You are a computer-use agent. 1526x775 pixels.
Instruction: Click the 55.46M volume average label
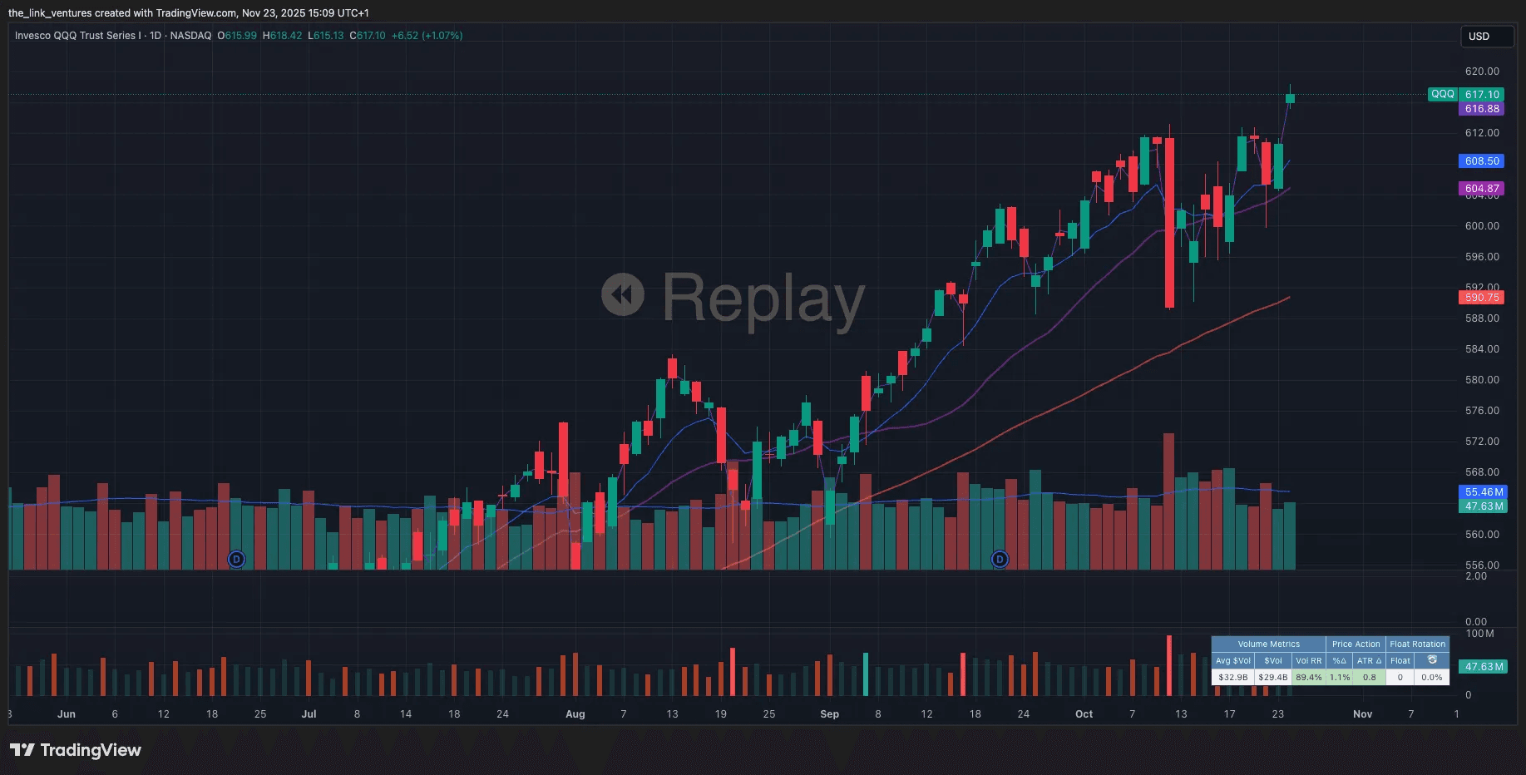[1484, 492]
